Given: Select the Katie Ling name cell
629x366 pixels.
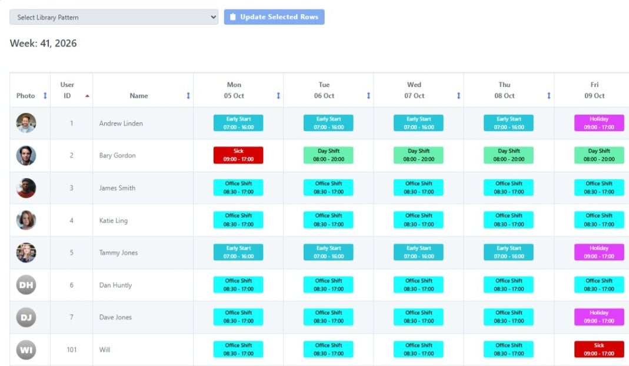Looking at the screenshot, I should point(143,220).
